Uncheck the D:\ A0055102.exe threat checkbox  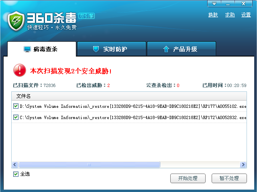click(x=16, y=106)
